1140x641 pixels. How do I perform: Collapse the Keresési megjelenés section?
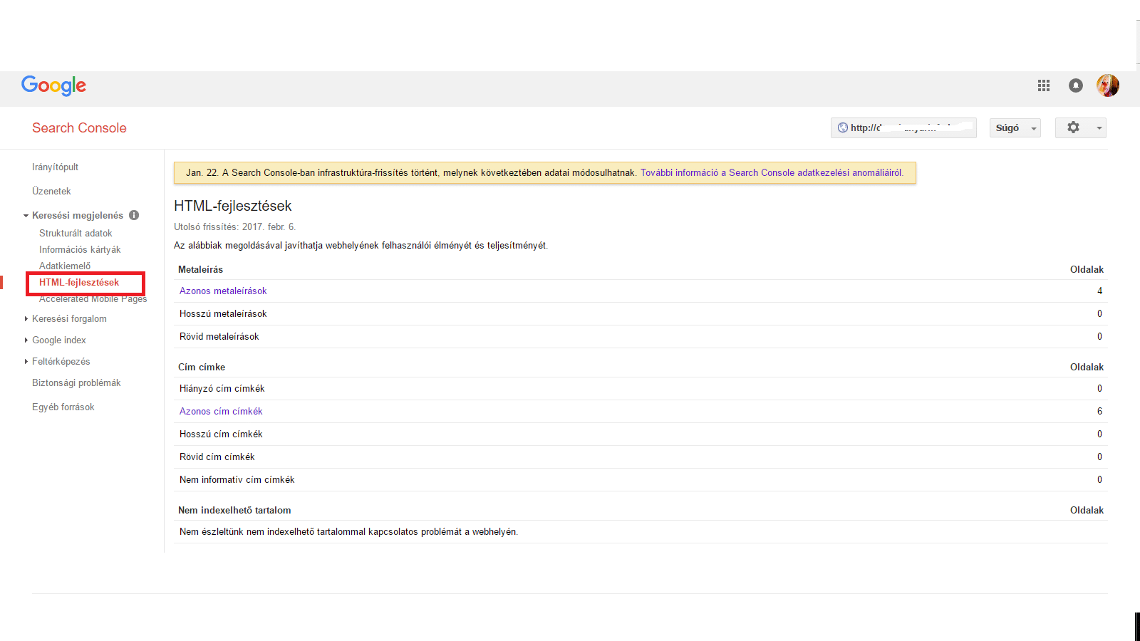click(26, 216)
